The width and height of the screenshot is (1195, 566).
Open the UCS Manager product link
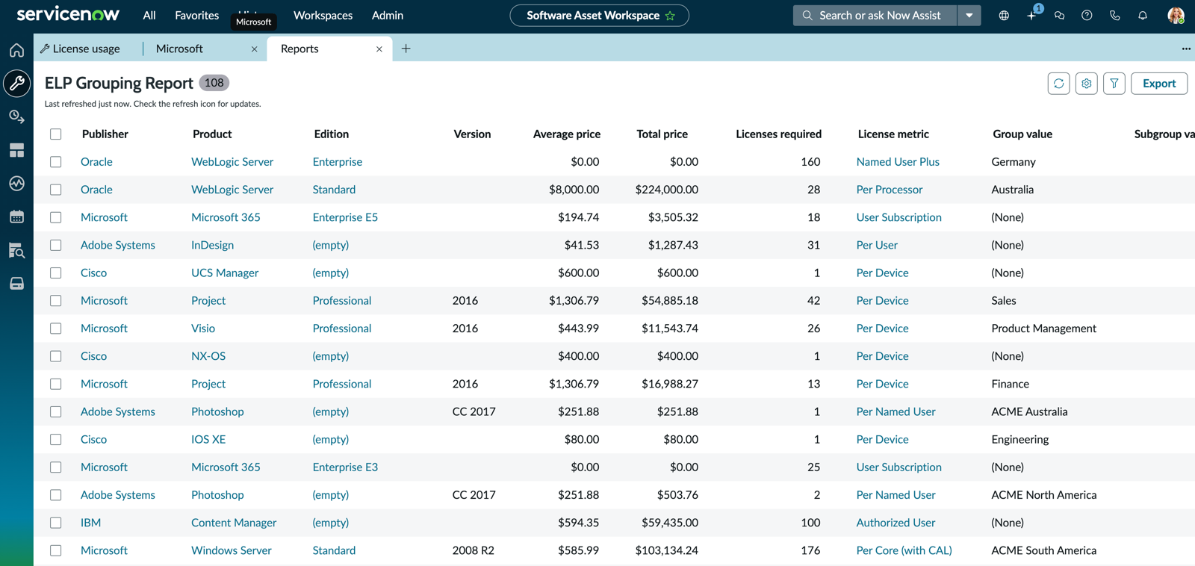pyautogui.click(x=225, y=273)
